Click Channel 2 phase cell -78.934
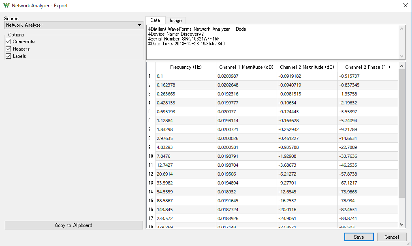 pos(368,201)
